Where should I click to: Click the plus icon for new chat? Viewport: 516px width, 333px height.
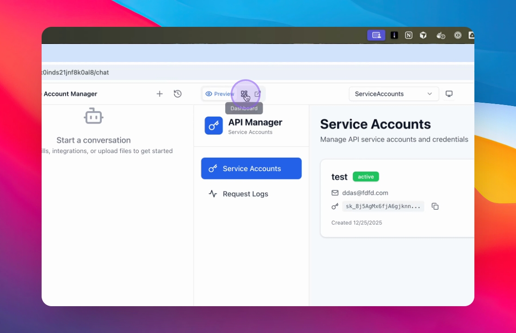coord(160,94)
